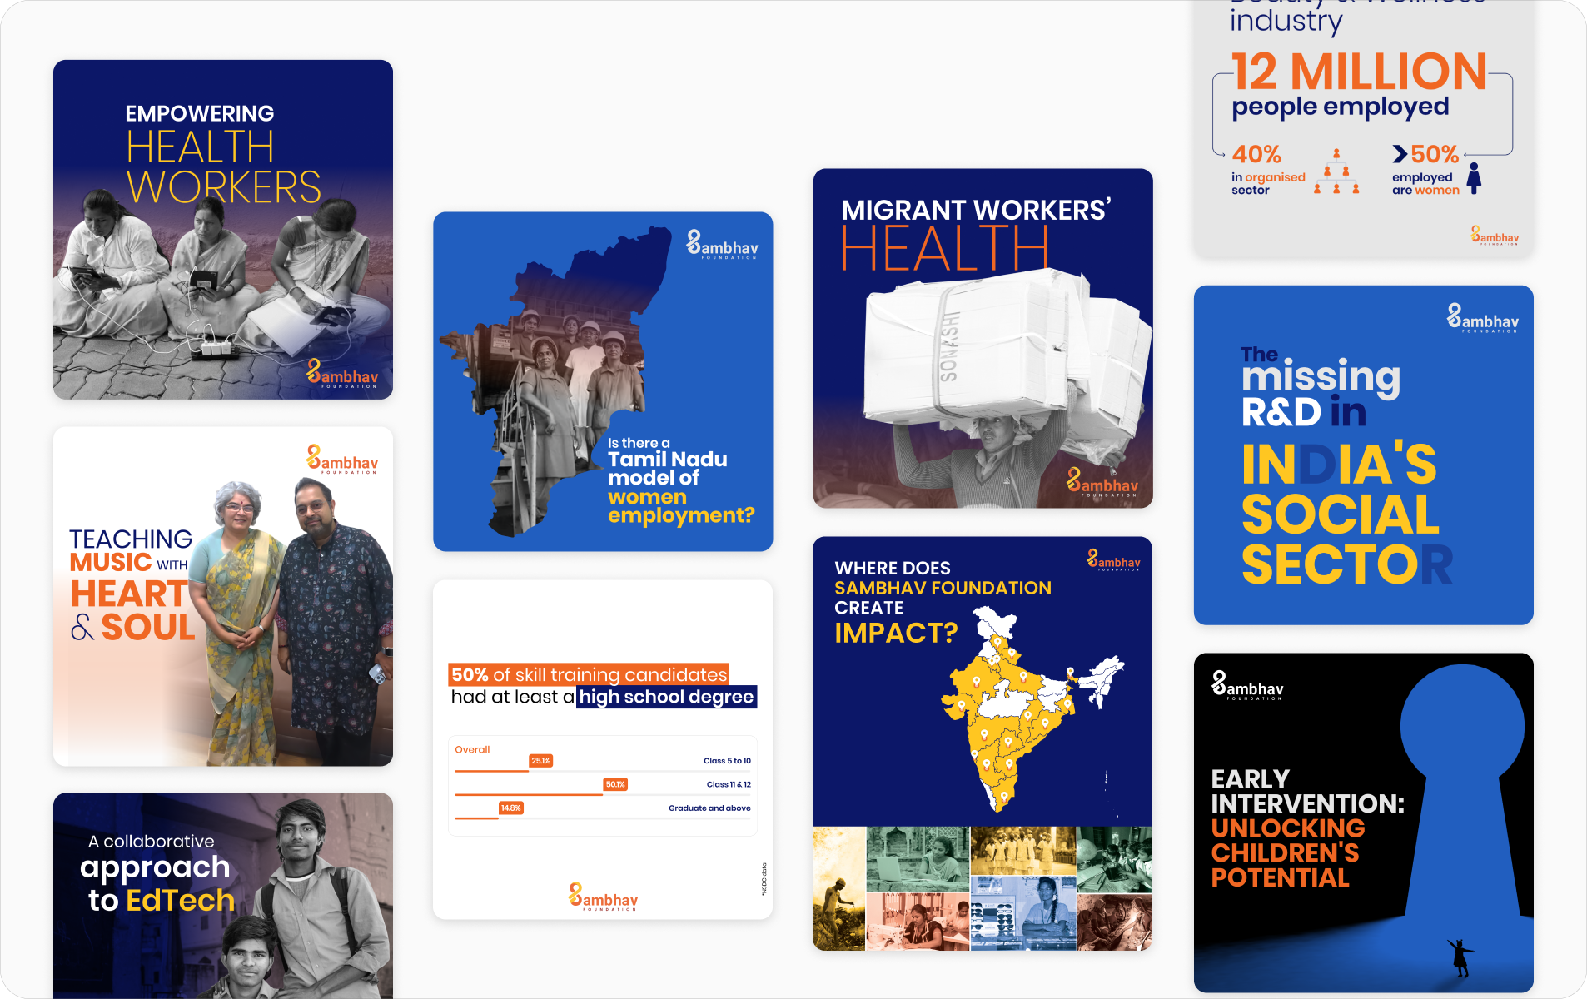Click the '12 MILLION' headline
1587x999 pixels.
[x=1360, y=72]
